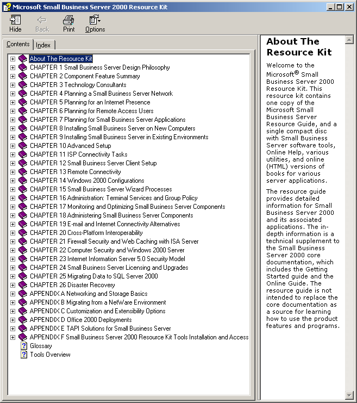Click book icon beside CHAPTER 15
Screen dimensions: 357x403
(23, 189)
